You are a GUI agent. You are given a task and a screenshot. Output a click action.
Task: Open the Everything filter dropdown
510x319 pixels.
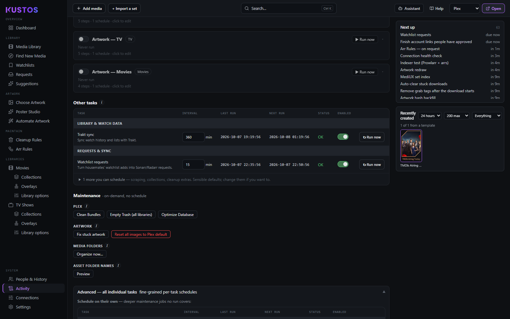tap(487, 116)
